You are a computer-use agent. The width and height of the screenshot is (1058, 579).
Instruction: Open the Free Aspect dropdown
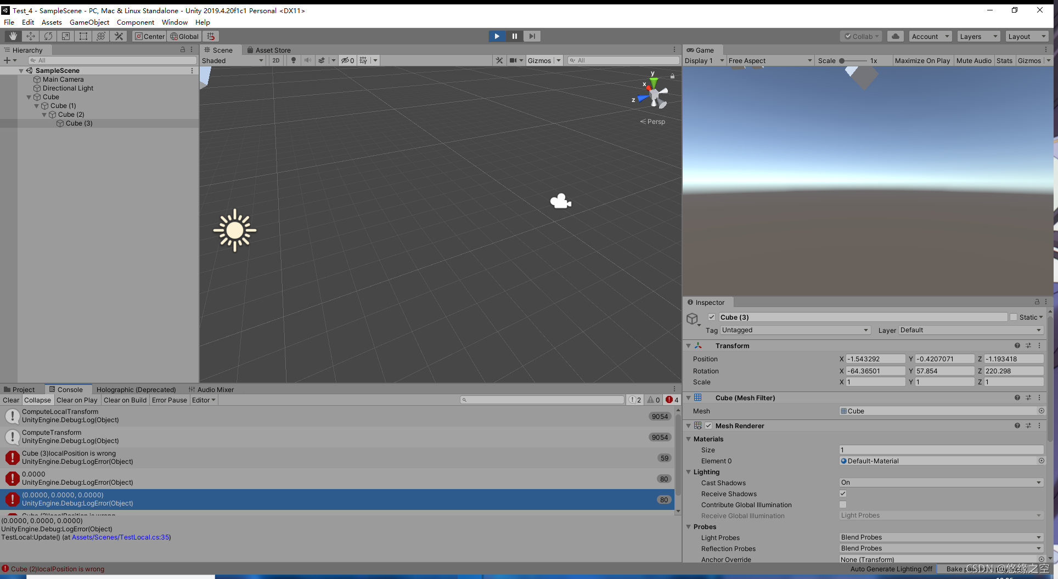pos(770,60)
